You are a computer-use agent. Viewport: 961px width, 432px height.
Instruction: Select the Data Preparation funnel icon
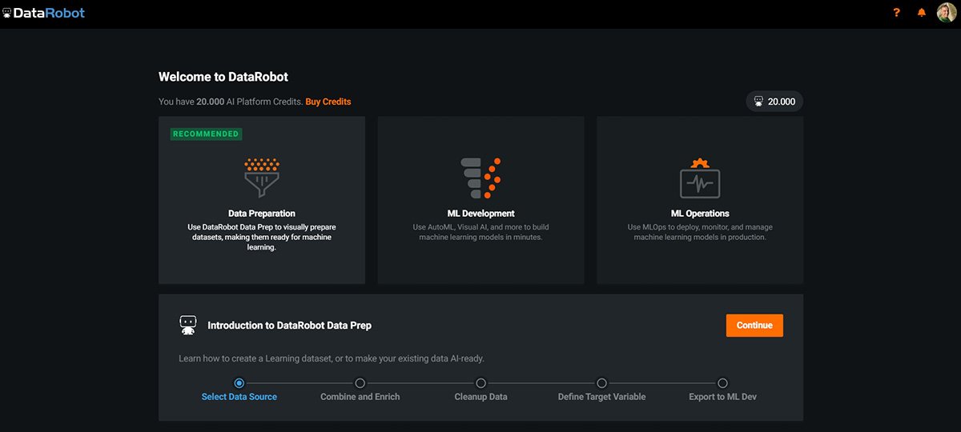(x=262, y=177)
